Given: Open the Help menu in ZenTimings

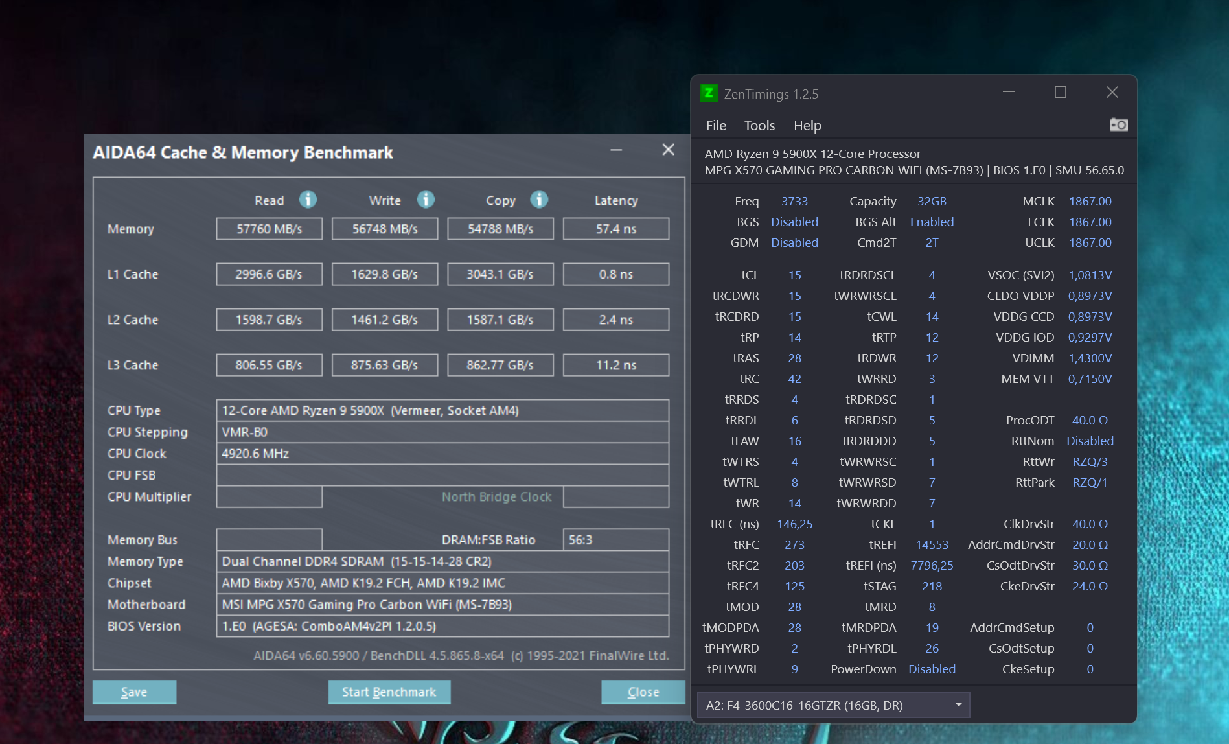Looking at the screenshot, I should 807,126.
